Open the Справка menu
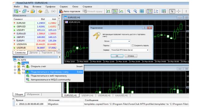Viewport: 197px width, 111px height. [x=87, y=6]
